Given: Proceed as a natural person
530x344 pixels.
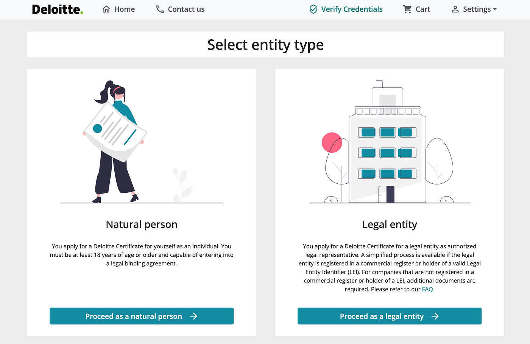Looking at the screenshot, I should pos(142,316).
